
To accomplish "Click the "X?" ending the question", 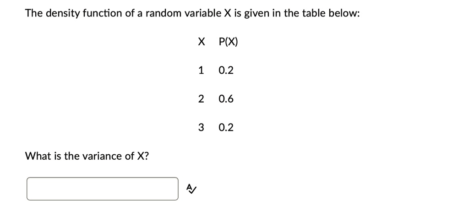I will pyautogui.click(x=143, y=156).
